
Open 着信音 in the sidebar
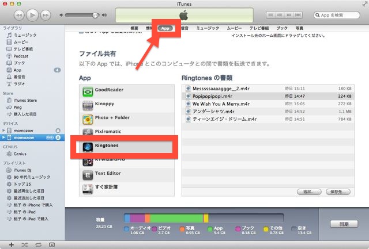pos(32,76)
